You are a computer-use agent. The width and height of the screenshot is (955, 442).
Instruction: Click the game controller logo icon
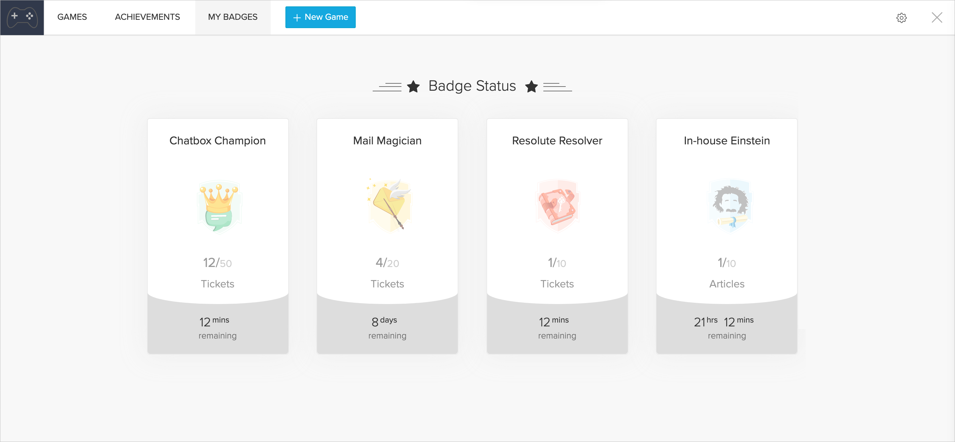pyautogui.click(x=22, y=18)
